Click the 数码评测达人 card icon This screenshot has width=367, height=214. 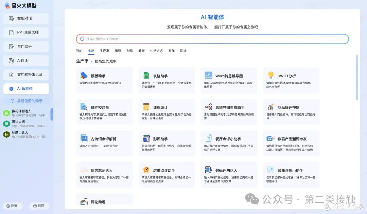tap(208, 170)
